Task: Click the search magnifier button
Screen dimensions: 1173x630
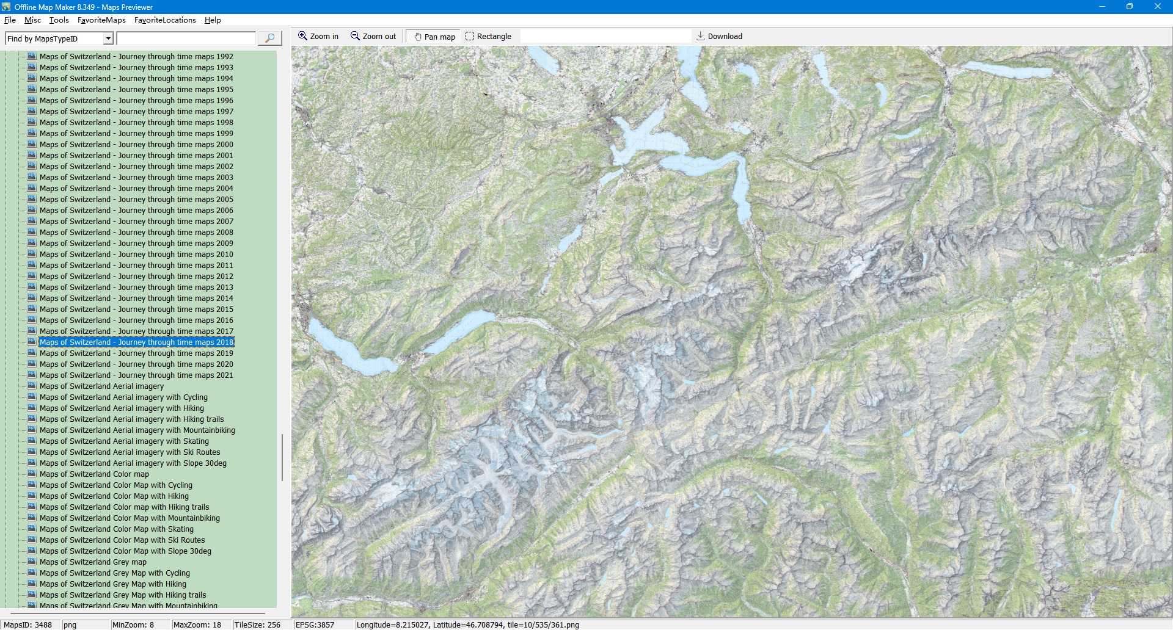Action: click(x=269, y=38)
